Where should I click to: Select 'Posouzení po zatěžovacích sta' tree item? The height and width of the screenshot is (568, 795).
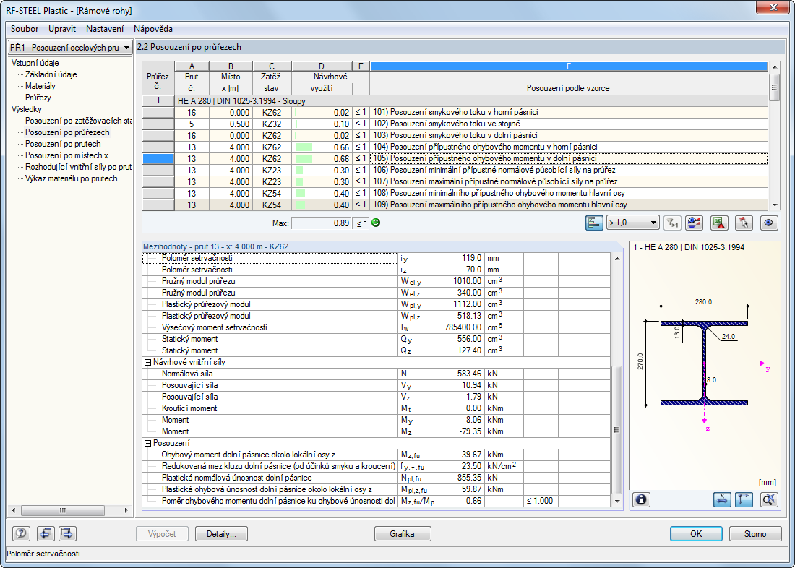79,121
